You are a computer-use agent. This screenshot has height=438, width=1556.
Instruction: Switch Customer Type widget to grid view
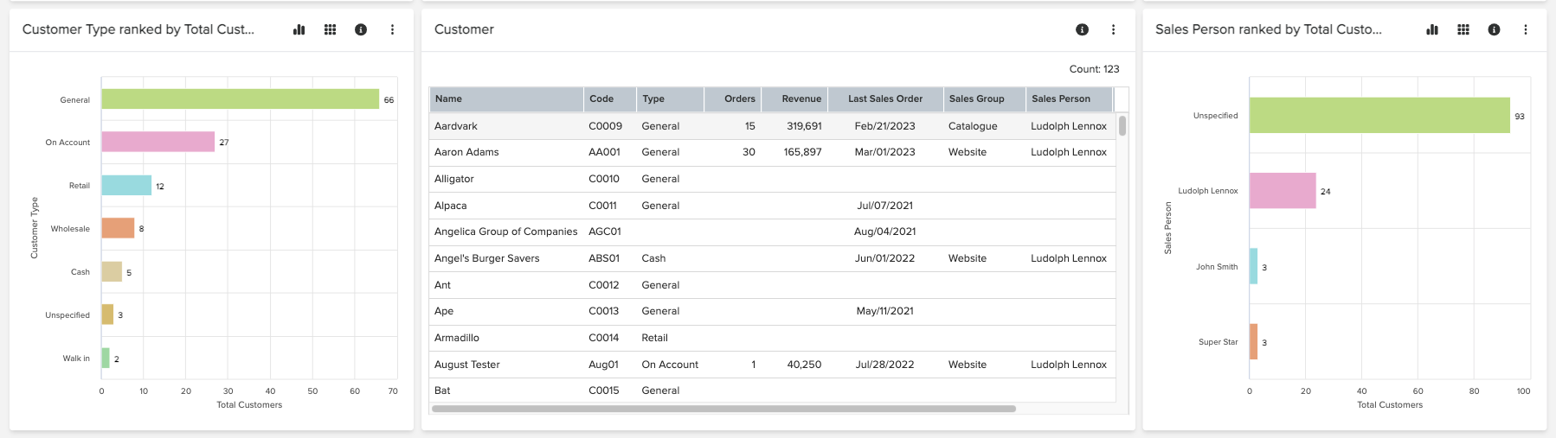[330, 29]
